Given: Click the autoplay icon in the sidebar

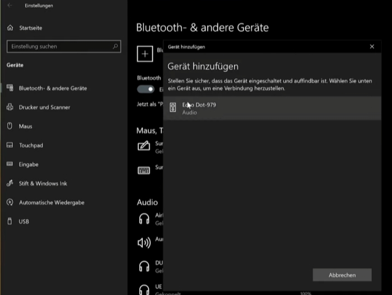Looking at the screenshot, I should [x=10, y=202].
